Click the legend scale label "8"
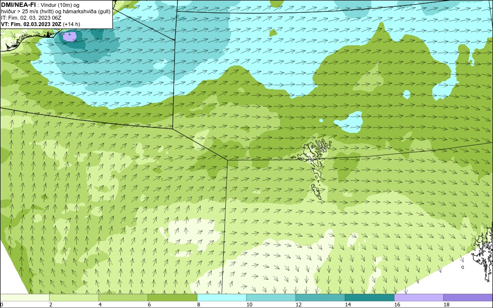The height and width of the screenshot is (308, 493). click(x=198, y=305)
